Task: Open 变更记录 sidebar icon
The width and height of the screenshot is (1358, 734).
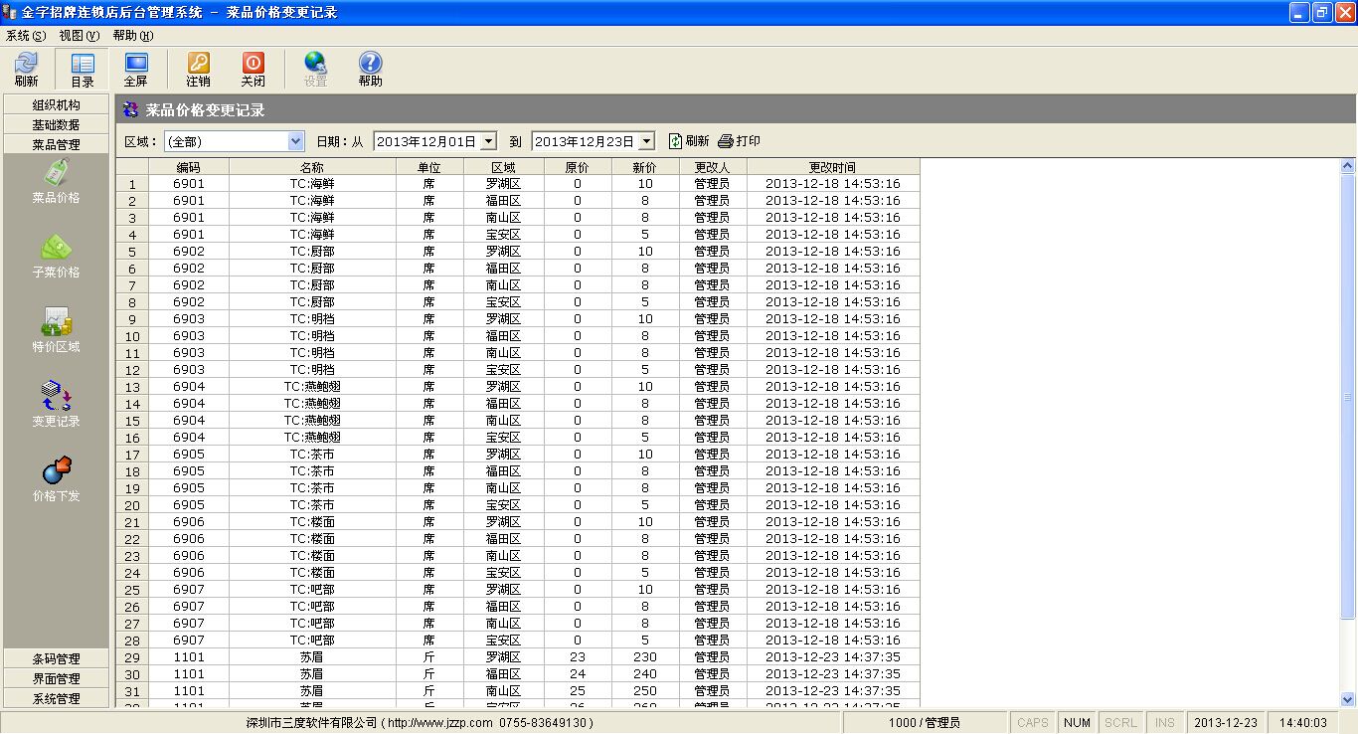Action: (x=56, y=405)
